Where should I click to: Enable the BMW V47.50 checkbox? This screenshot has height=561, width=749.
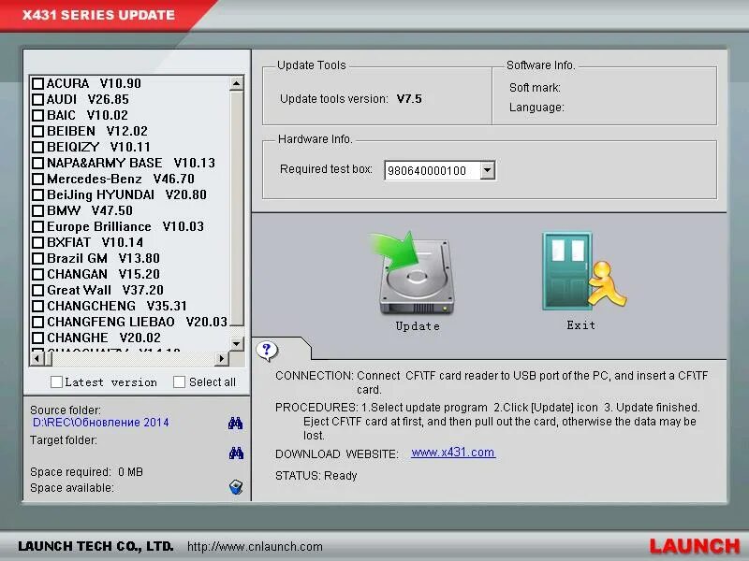coord(37,211)
